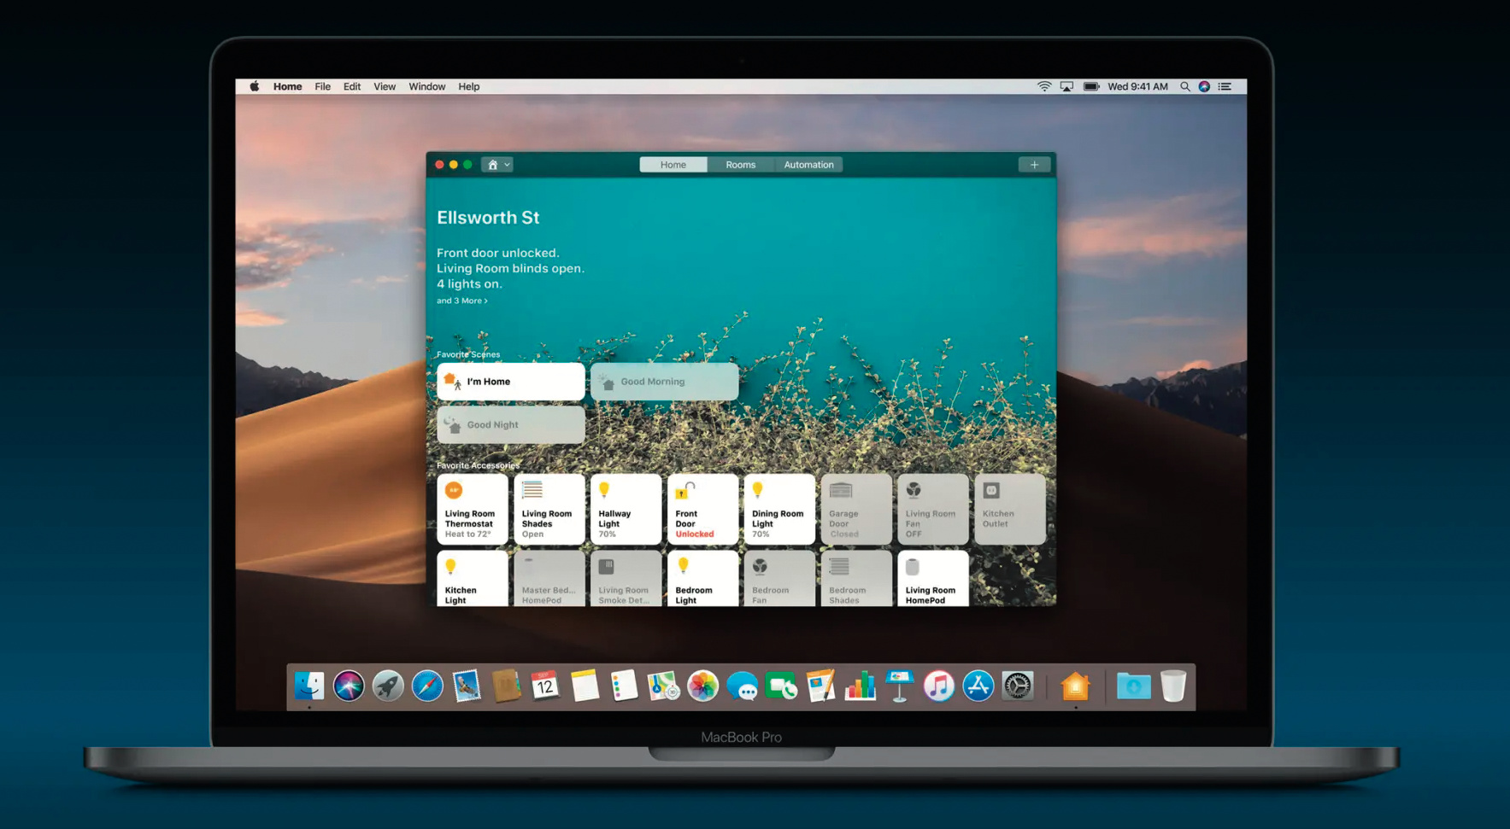This screenshot has width=1510, height=829.
Task: Toggle the Bedroom Shades tile
Action: [856, 579]
